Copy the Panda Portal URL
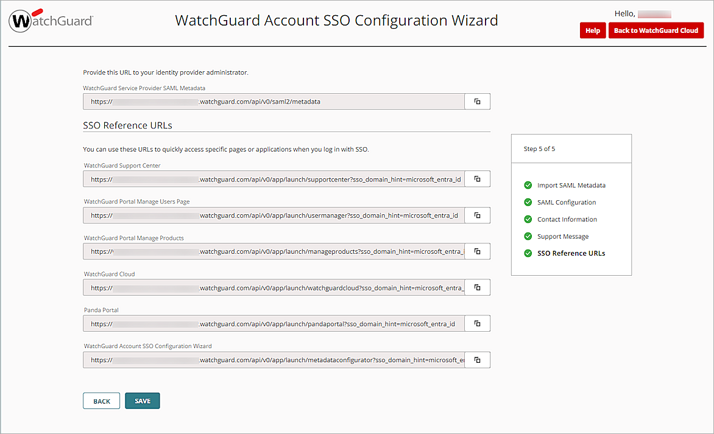 (477, 323)
